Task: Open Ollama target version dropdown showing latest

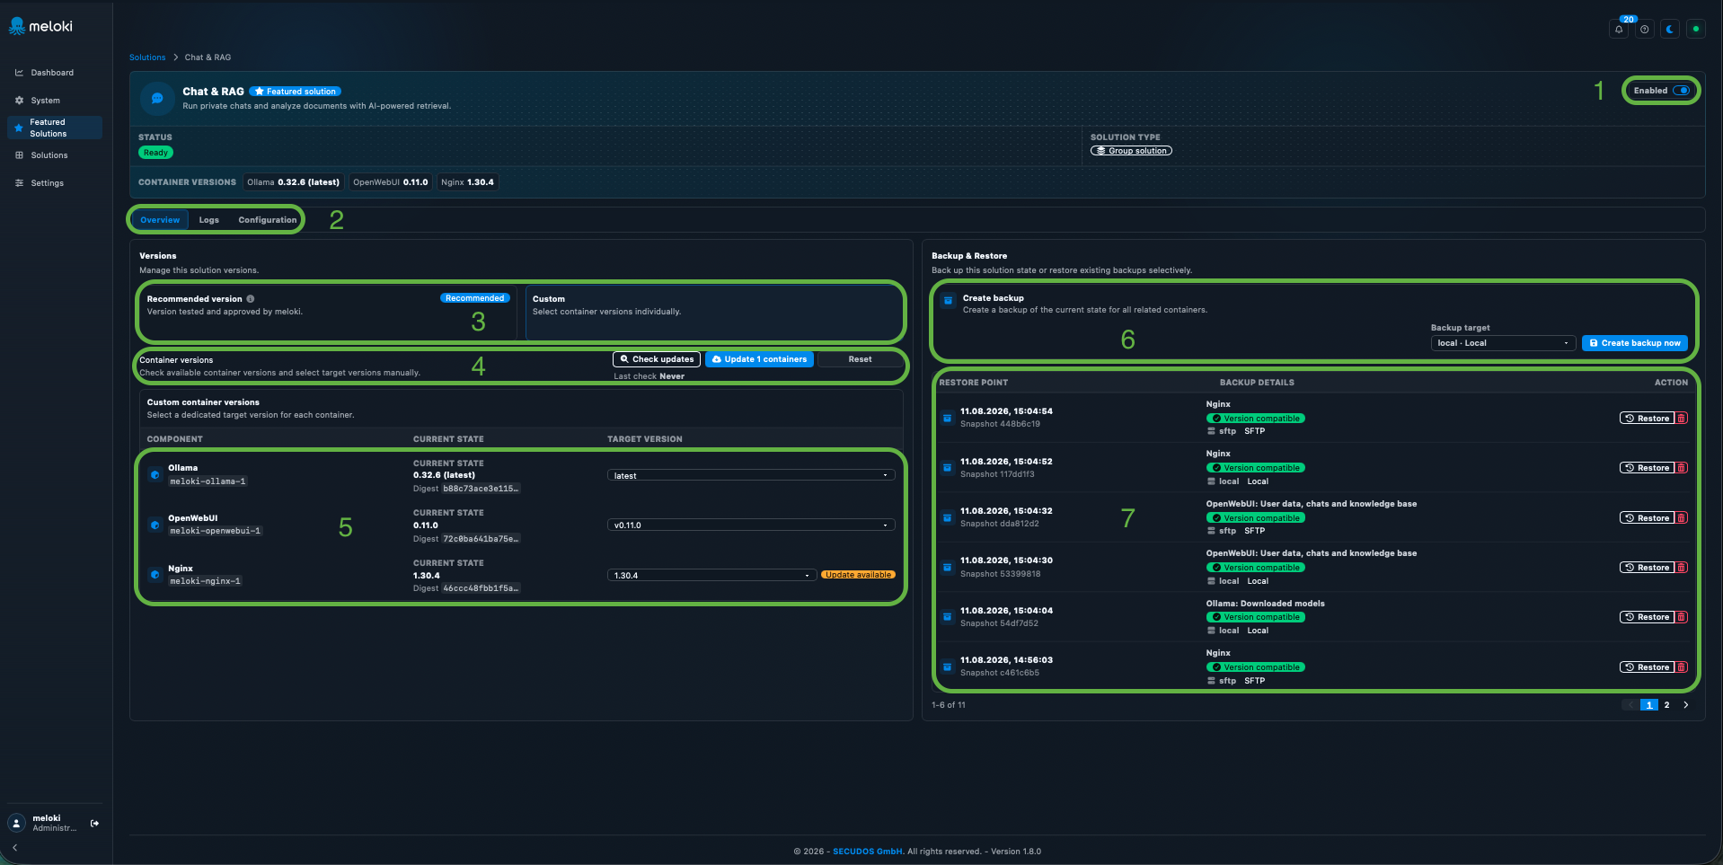Action: 751,476
